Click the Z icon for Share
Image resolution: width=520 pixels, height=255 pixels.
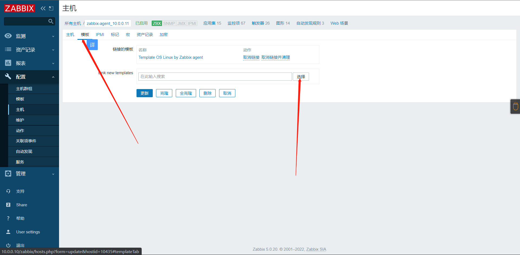click(8, 205)
